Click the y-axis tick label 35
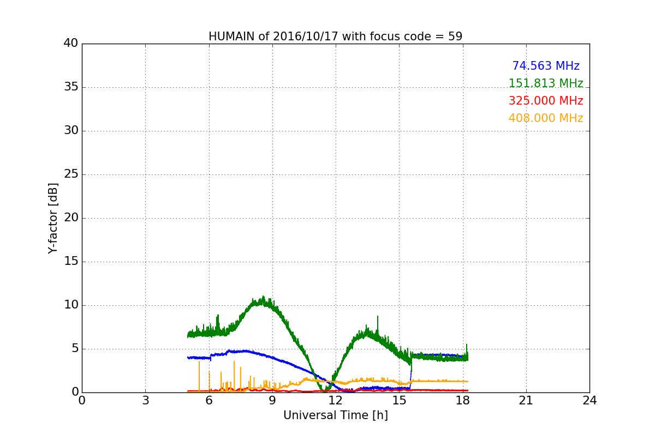The width and height of the screenshot is (655, 436). point(71,87)
